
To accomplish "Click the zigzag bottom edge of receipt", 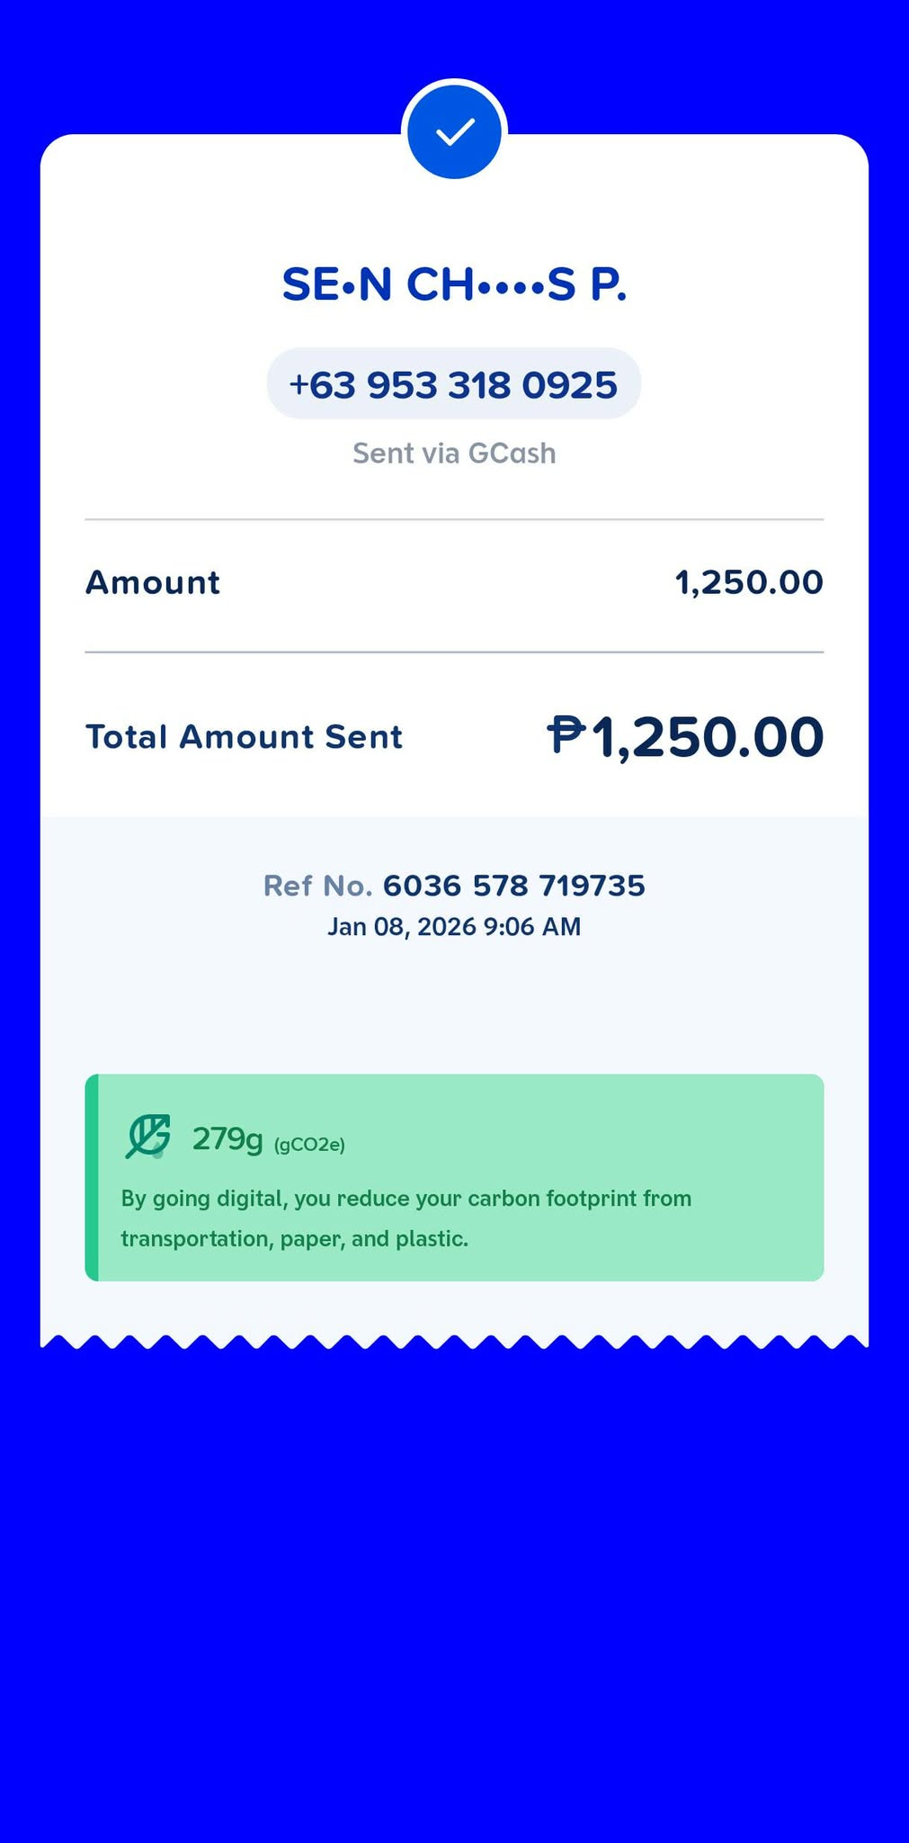I will point(454,1342).
